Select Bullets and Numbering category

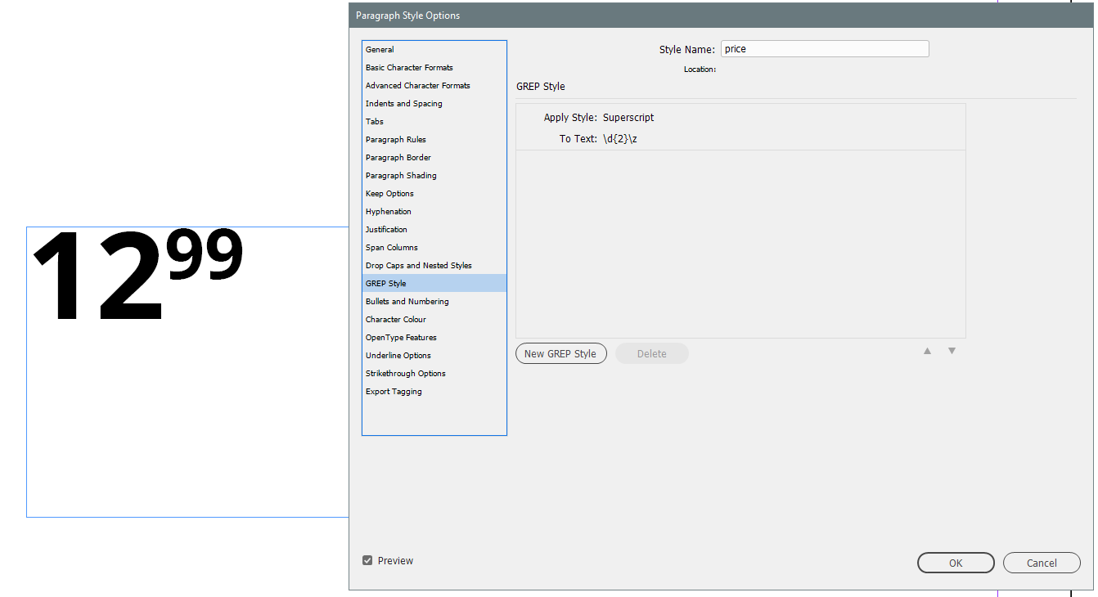click(x=407, y=302)
